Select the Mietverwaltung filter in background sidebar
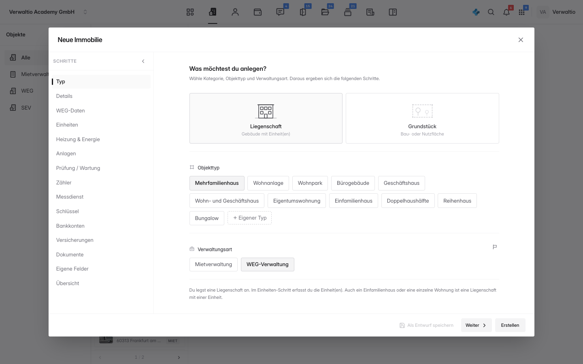Viewport: 583px width, 364px height. (27, 74)
